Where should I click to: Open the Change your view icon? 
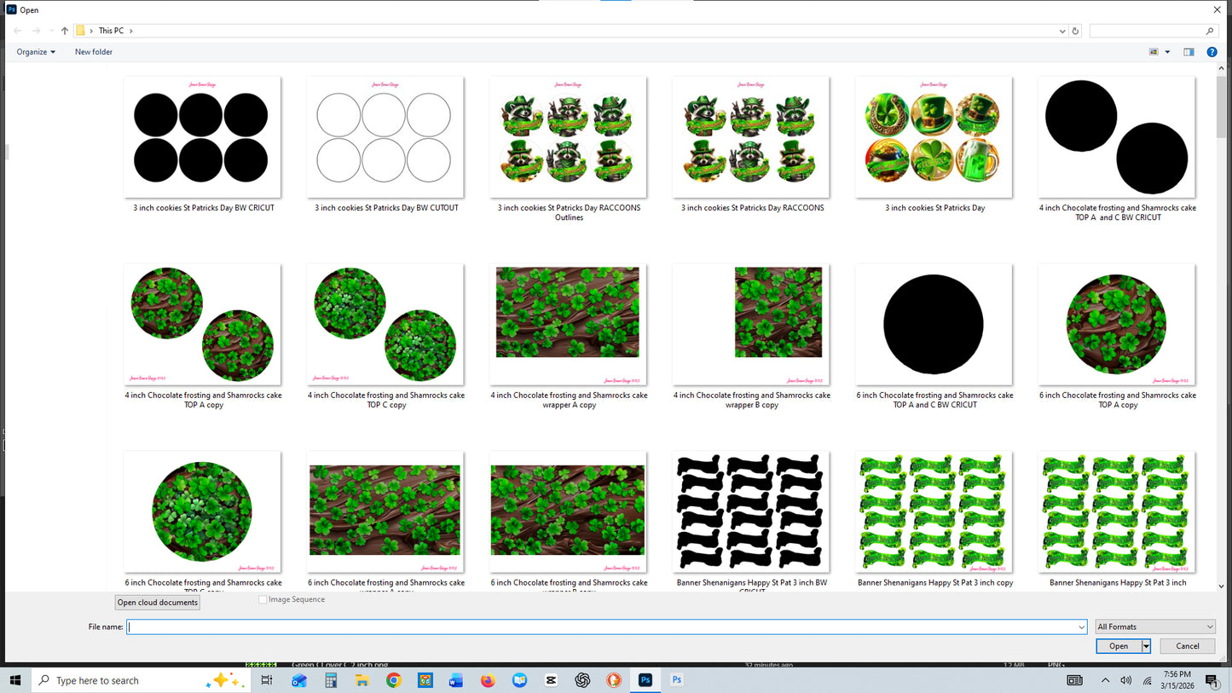tap(1155, 51)
